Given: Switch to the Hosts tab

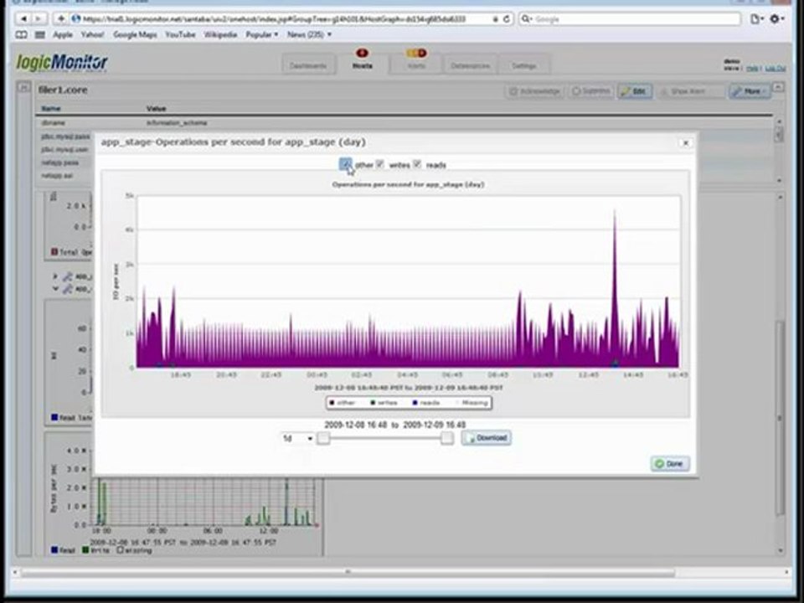Looking at the screenshot, I should [362, 65].
